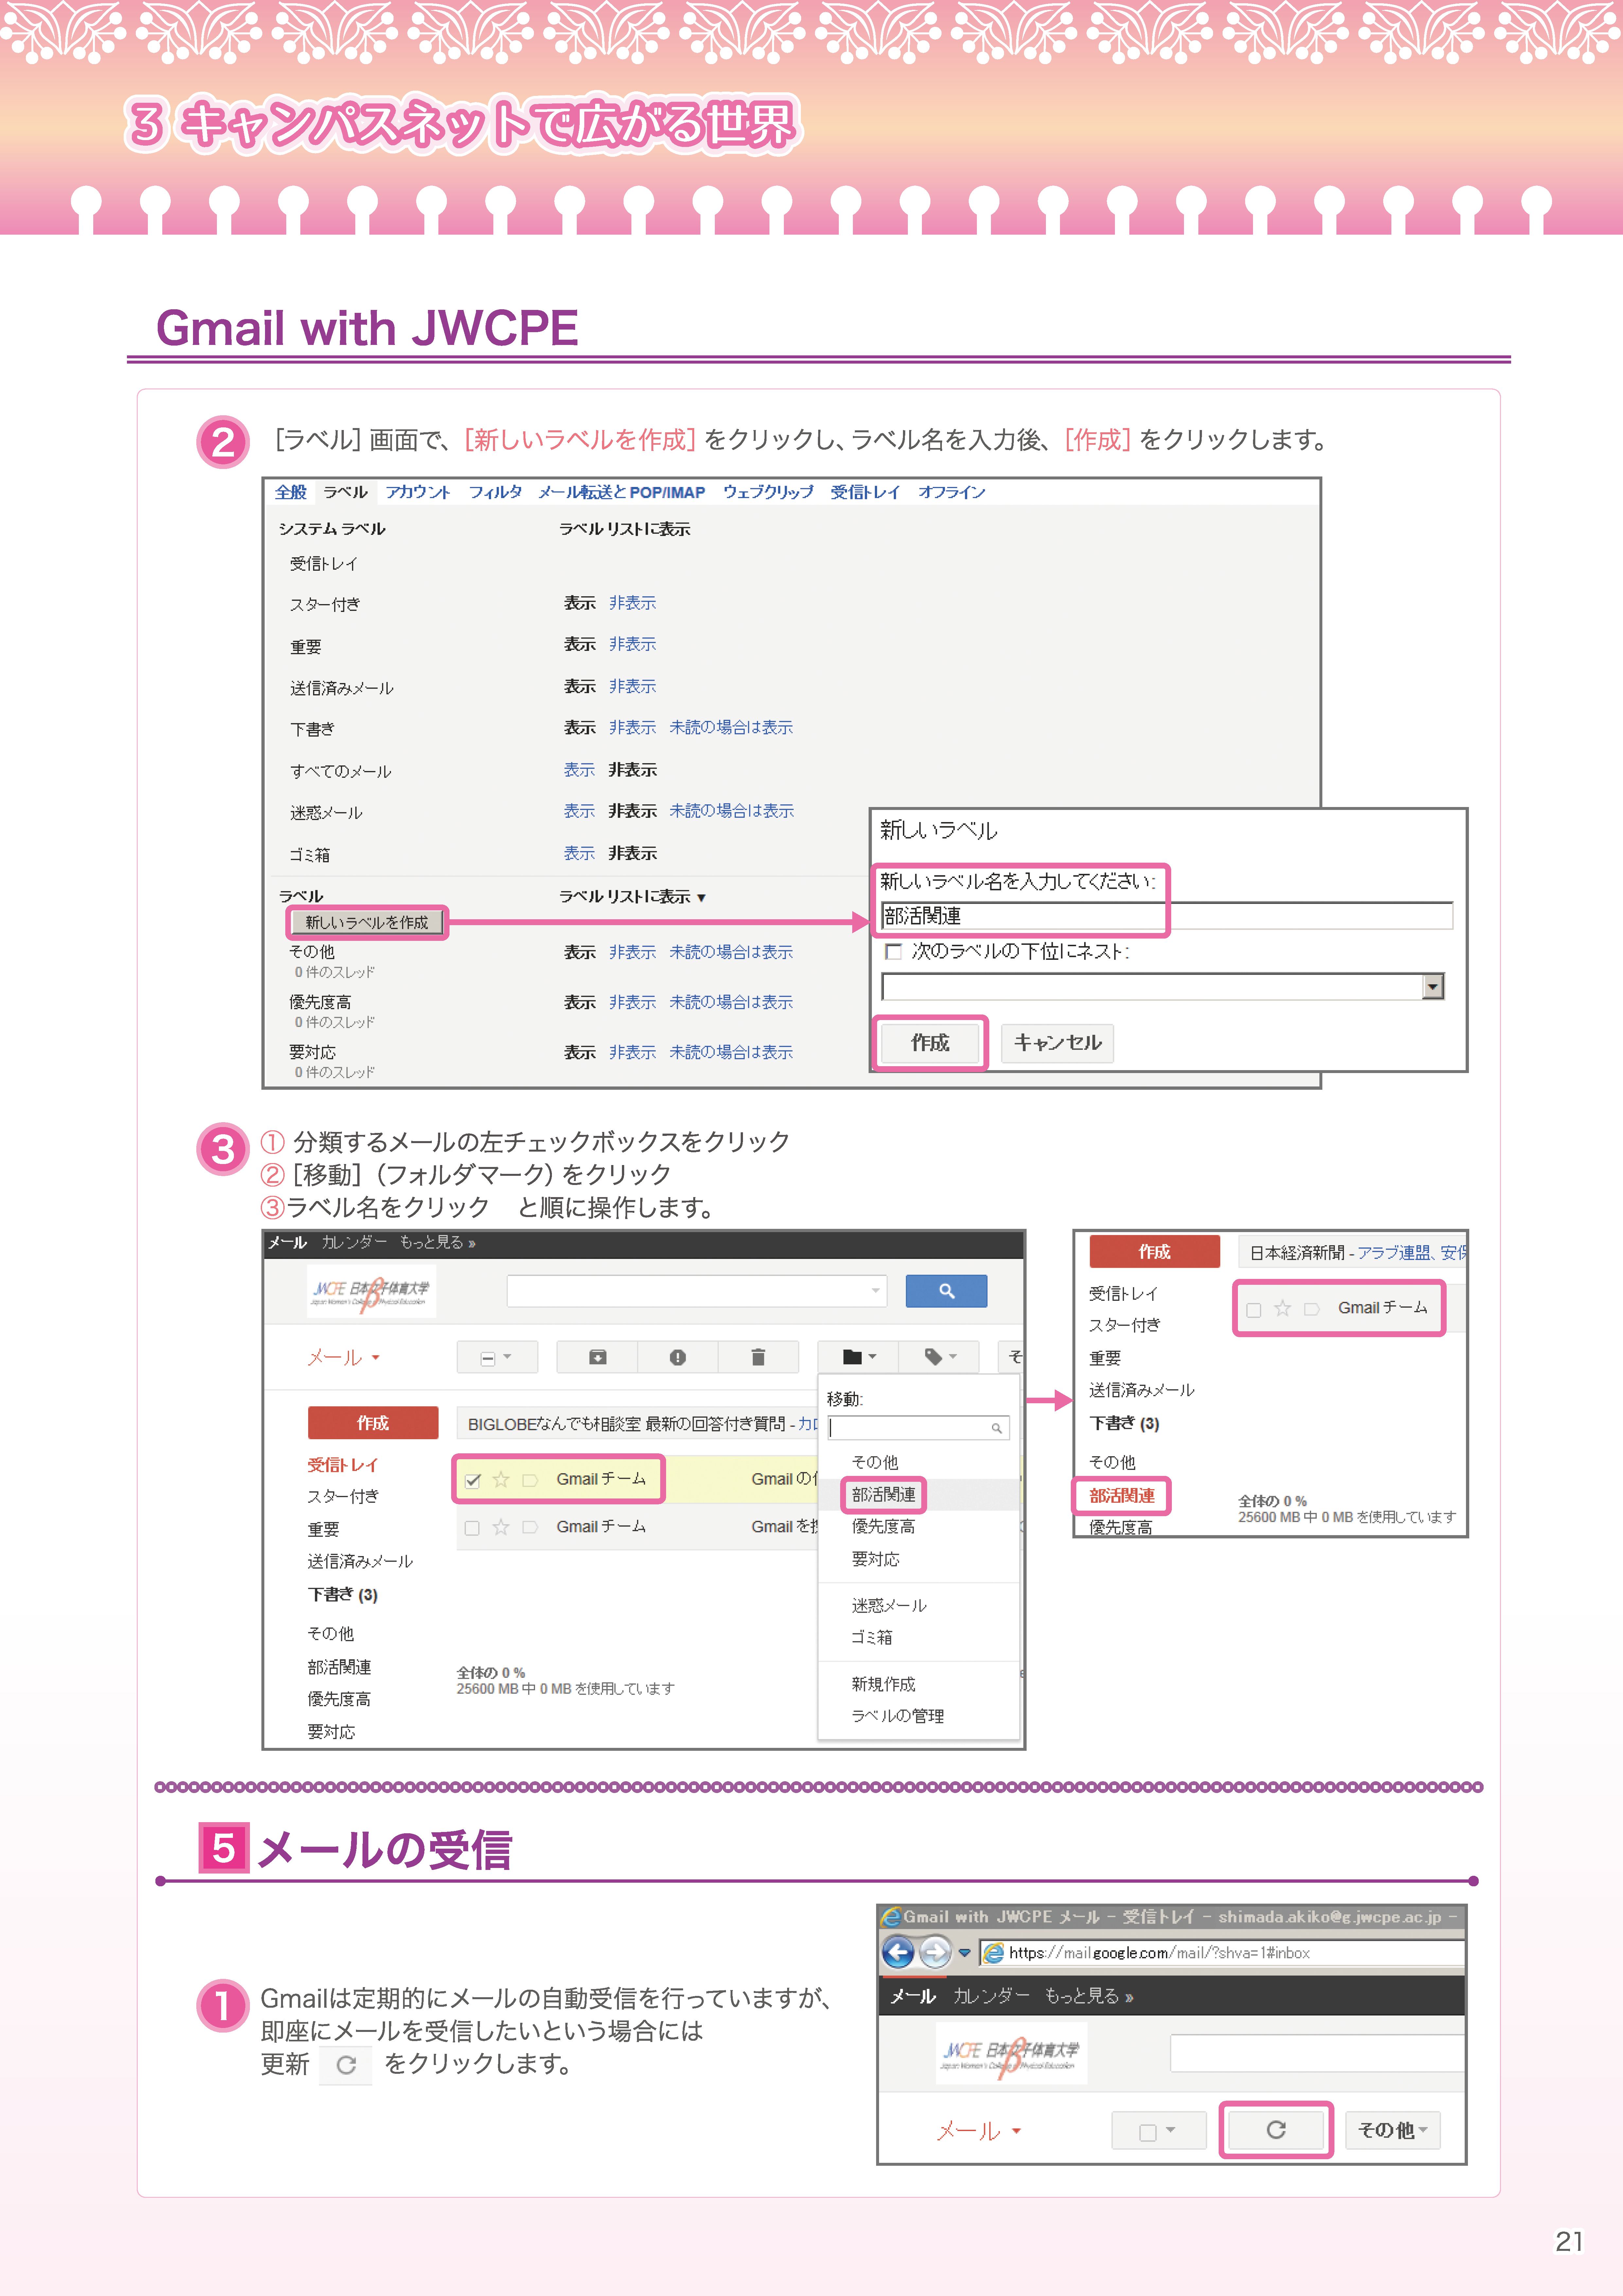Star the checked Gmail チーム message

(501, 1480)
